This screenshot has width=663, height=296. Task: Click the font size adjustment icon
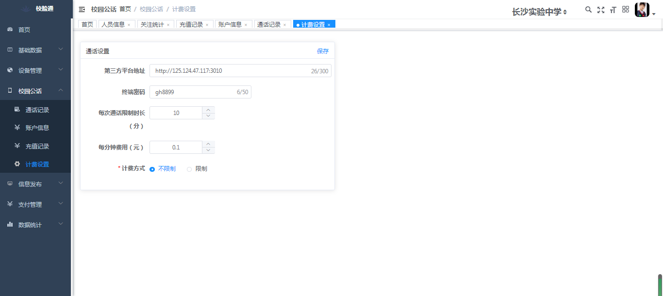pyautogui.click(x=613, y=10)
